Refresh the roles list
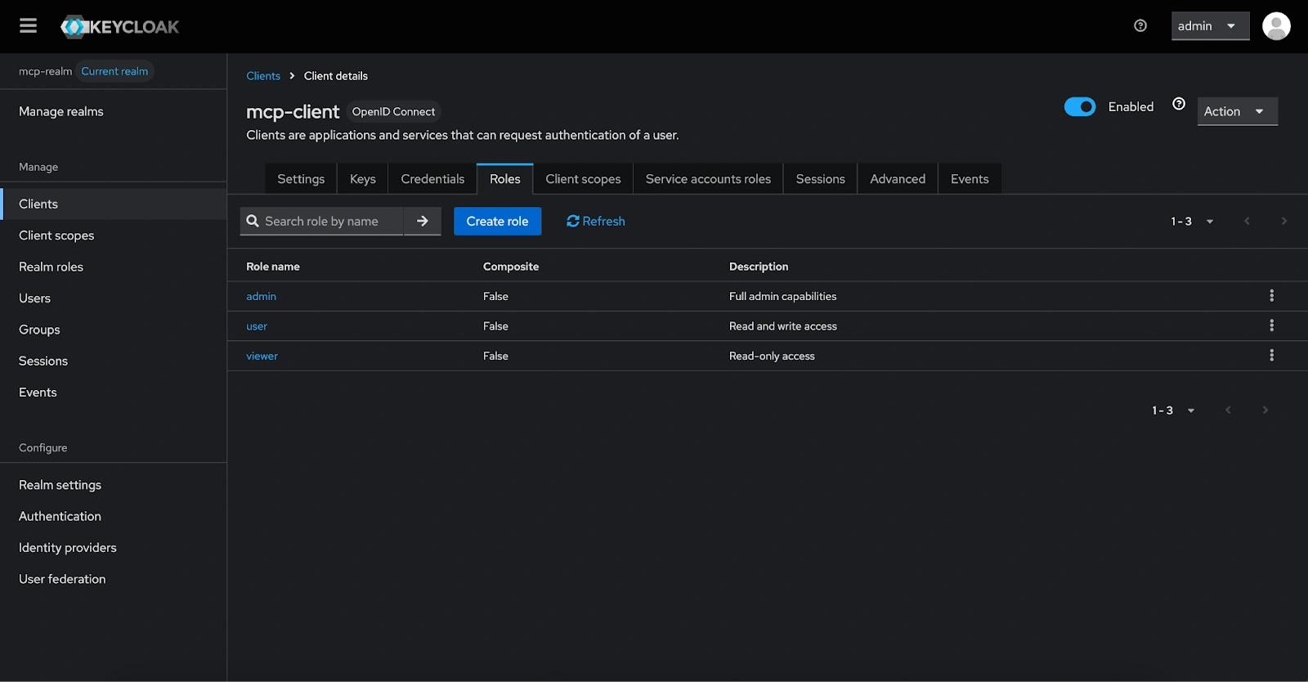Screen dimensions: 1308x682 click(596, 222)
